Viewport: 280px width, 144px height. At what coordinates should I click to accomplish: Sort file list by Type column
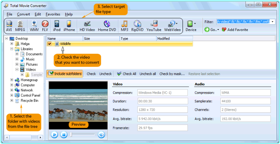click(138, 39)
